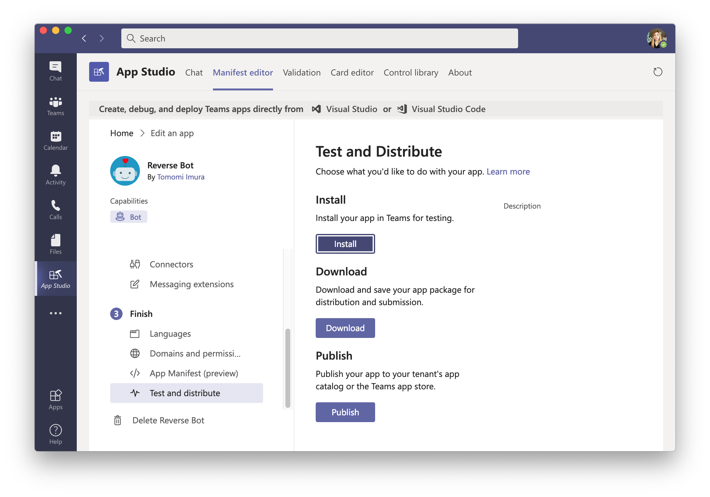
Task: Open the Learn more link
Action: pos(508,171)
